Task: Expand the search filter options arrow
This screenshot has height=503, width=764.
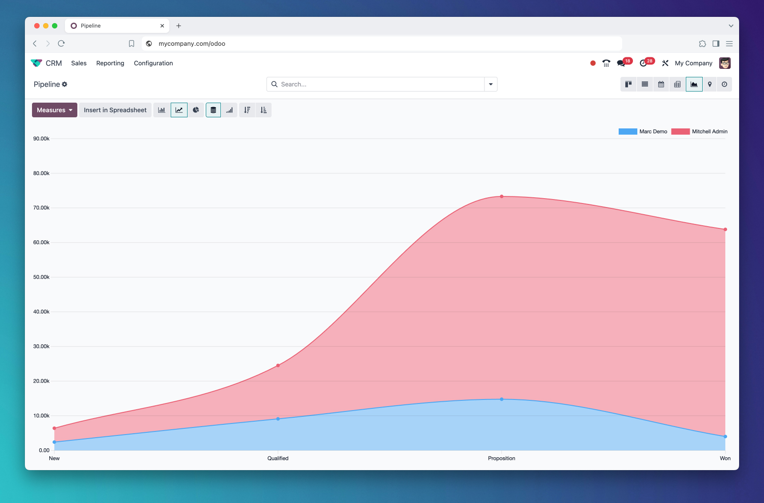Action: pyautogui.click(x=491, y=84)
